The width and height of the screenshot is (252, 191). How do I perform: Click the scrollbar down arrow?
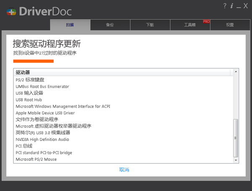pyautogui.click(x=236, y=160)
